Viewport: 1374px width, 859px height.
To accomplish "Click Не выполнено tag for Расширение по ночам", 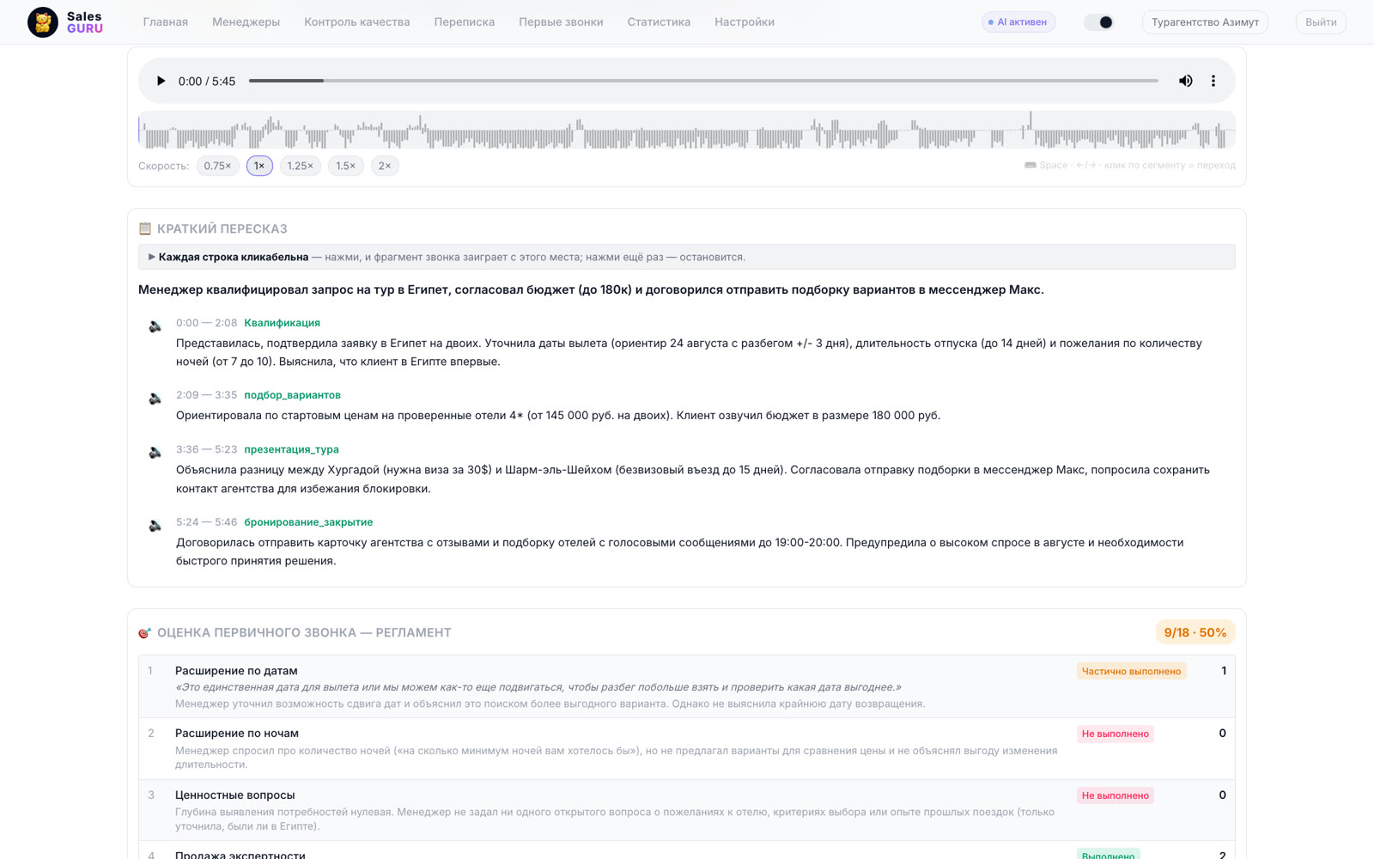I will [x=1115, y=734].
